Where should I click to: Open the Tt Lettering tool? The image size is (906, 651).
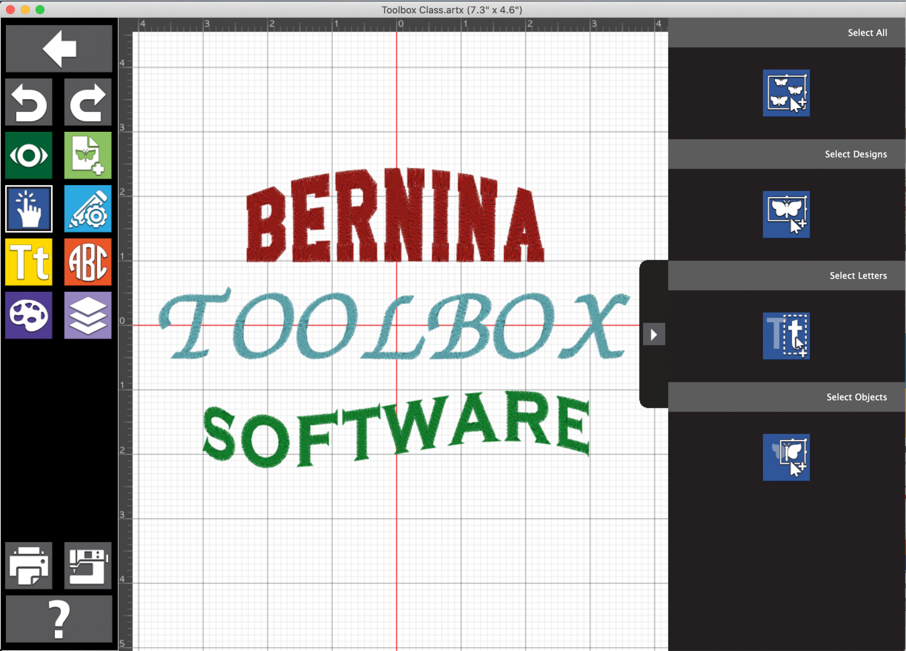[29, 262]
